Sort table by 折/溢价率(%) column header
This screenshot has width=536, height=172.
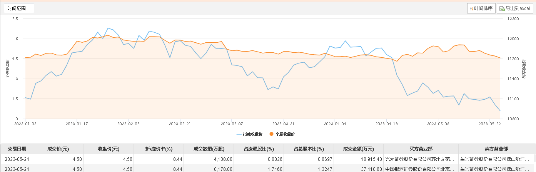[159, 149]
